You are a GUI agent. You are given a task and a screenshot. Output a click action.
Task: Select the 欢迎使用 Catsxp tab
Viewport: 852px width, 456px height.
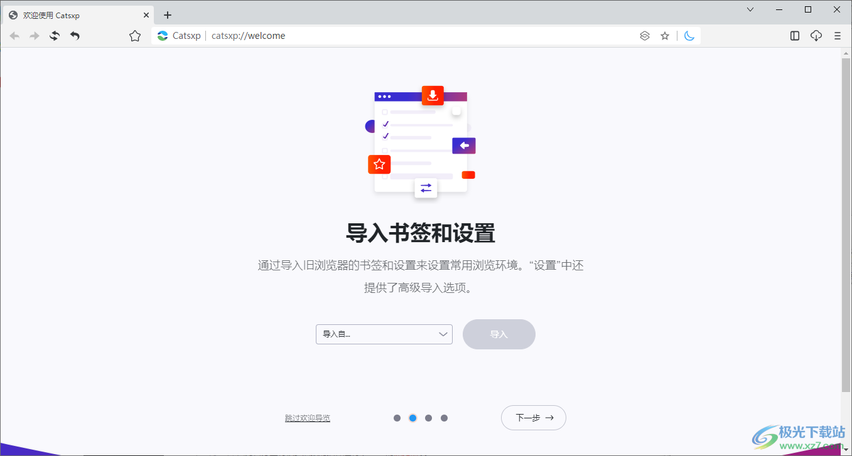(x=75, y=15)
